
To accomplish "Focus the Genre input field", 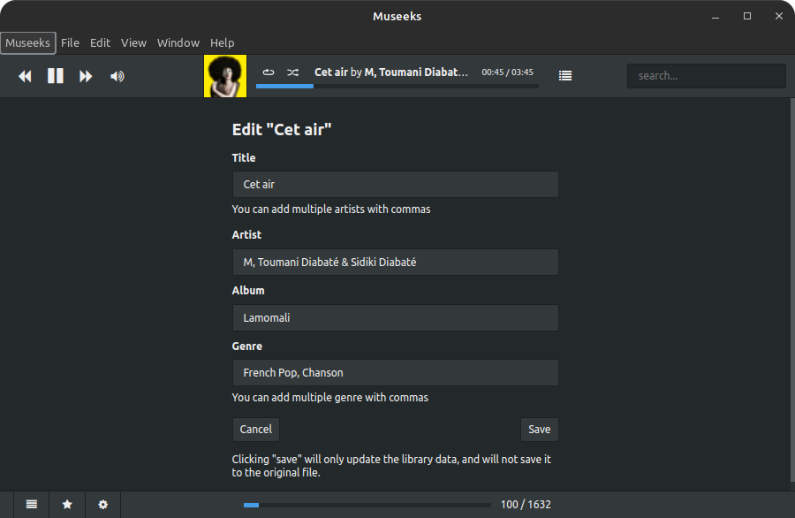I will click(395, 372).
